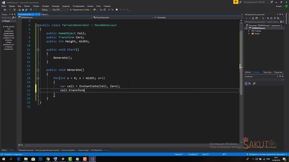The height and width of the screenshot is (162, 289).
Task: Click the action center notification icon
Action: [284, 159]
